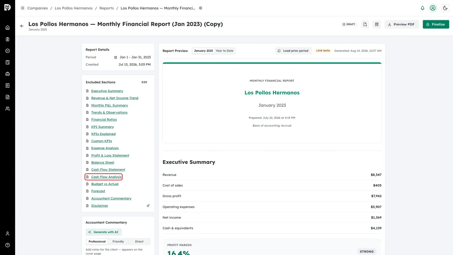The height and width of the screenshot is (255, 453).
Task: Click Generate with AI button
Action: tap(104, 232)
